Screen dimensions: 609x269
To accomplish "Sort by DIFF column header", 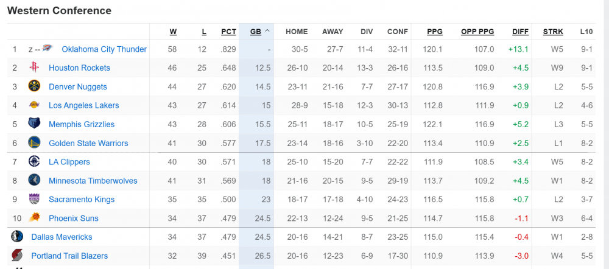I will (x=520, y=32).
